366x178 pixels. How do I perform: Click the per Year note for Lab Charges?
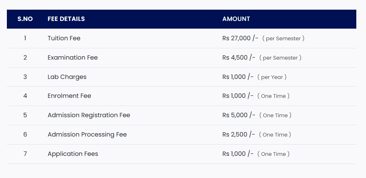pyautogui.click(x=272, y=77)
